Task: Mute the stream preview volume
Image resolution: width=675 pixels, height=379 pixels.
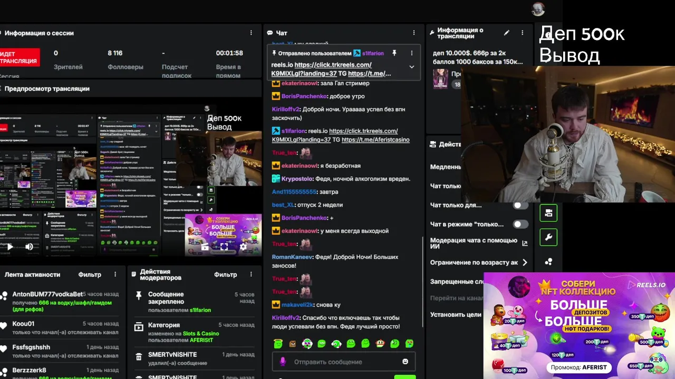Action: (30, 246)
